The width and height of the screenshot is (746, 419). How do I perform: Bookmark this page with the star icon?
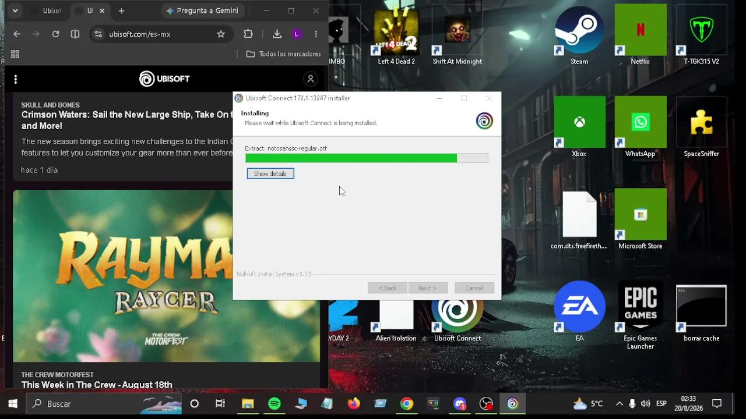tap(221, 34)
